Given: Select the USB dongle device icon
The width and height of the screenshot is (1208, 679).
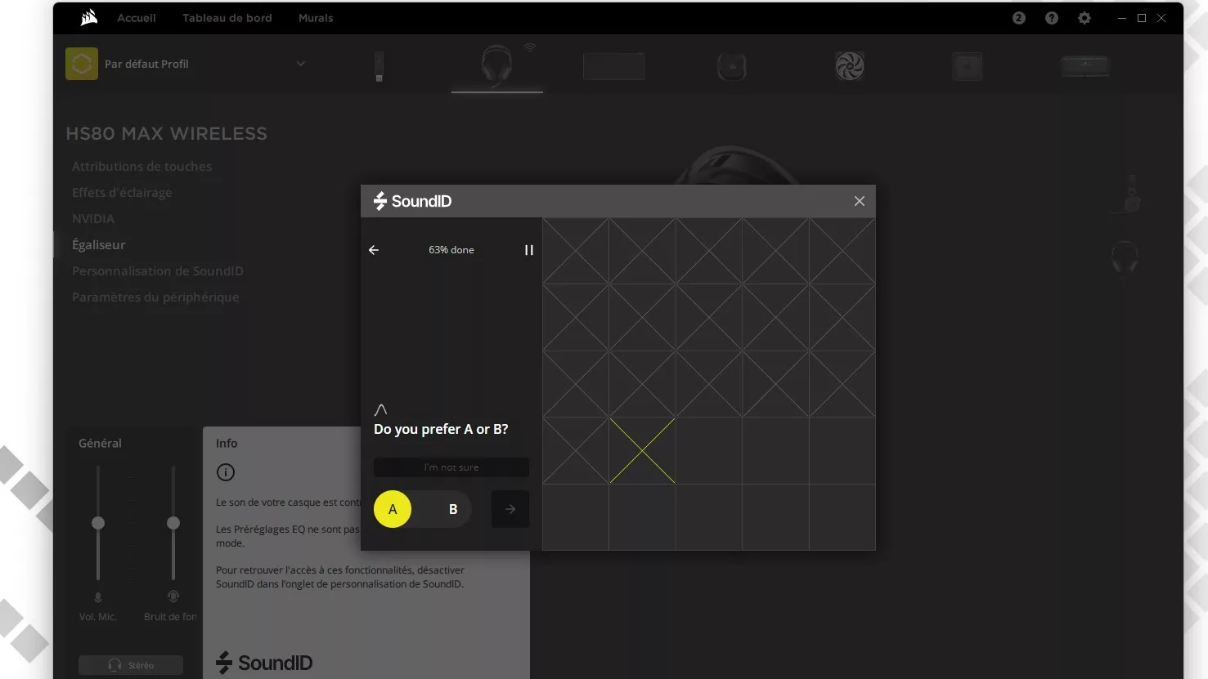Looking at the screenshot, I should (x=379, y=66).
